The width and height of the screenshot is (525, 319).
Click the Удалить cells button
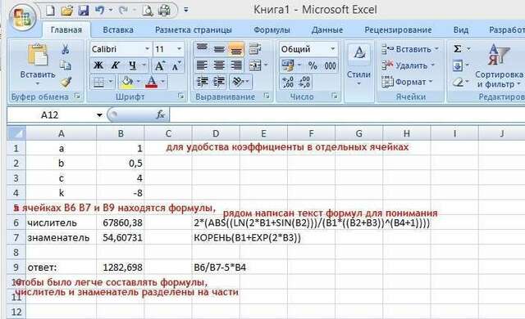(x=409, y=65)
